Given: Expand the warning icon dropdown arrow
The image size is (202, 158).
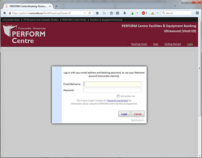Looking at the screenshot, I should click(157, 13).
